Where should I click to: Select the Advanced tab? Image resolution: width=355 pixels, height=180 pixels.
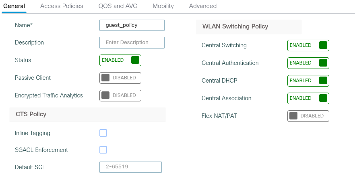202,6
